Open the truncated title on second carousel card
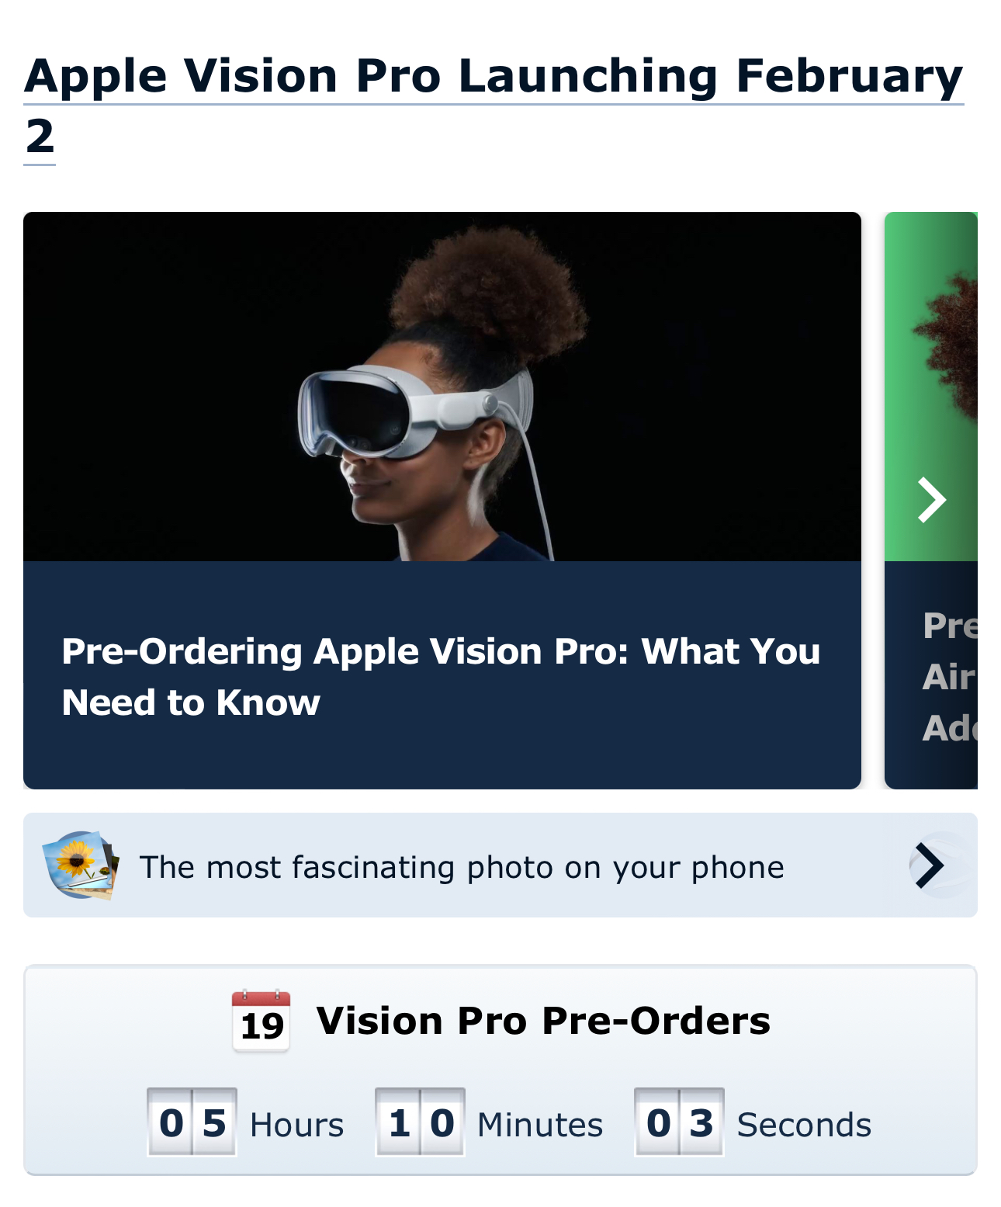Screen dimensions: 1001x1207 click(x=950, y=677)
